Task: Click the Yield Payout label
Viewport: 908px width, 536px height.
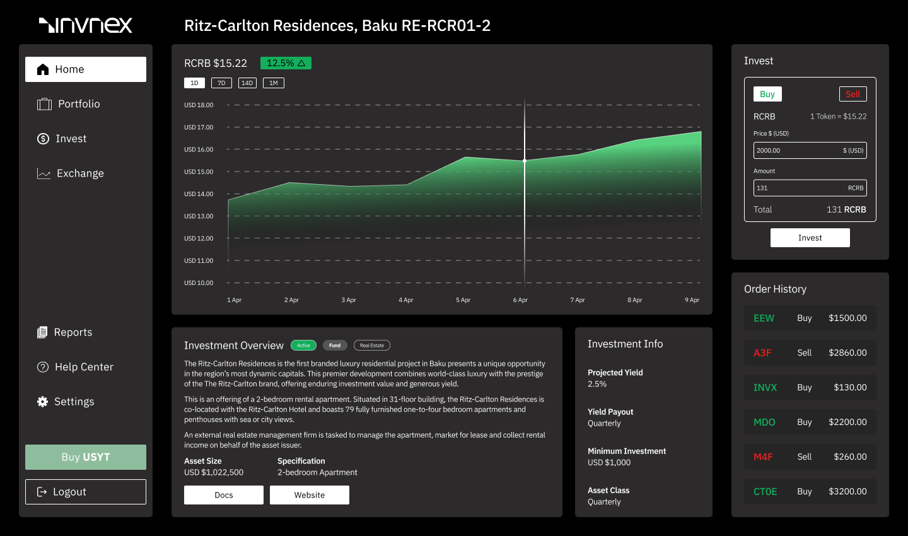Action: tap(610, 412)
